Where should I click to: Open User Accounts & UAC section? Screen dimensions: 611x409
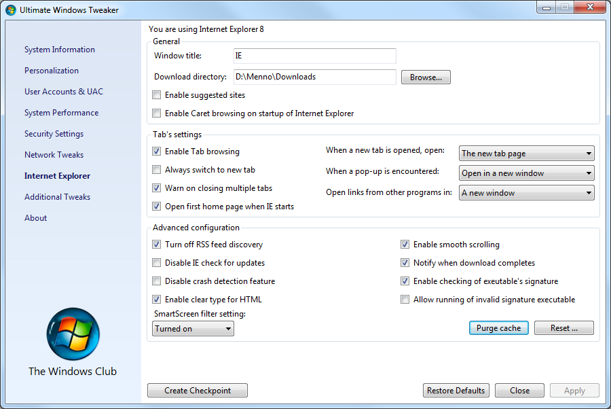[64, 92]
